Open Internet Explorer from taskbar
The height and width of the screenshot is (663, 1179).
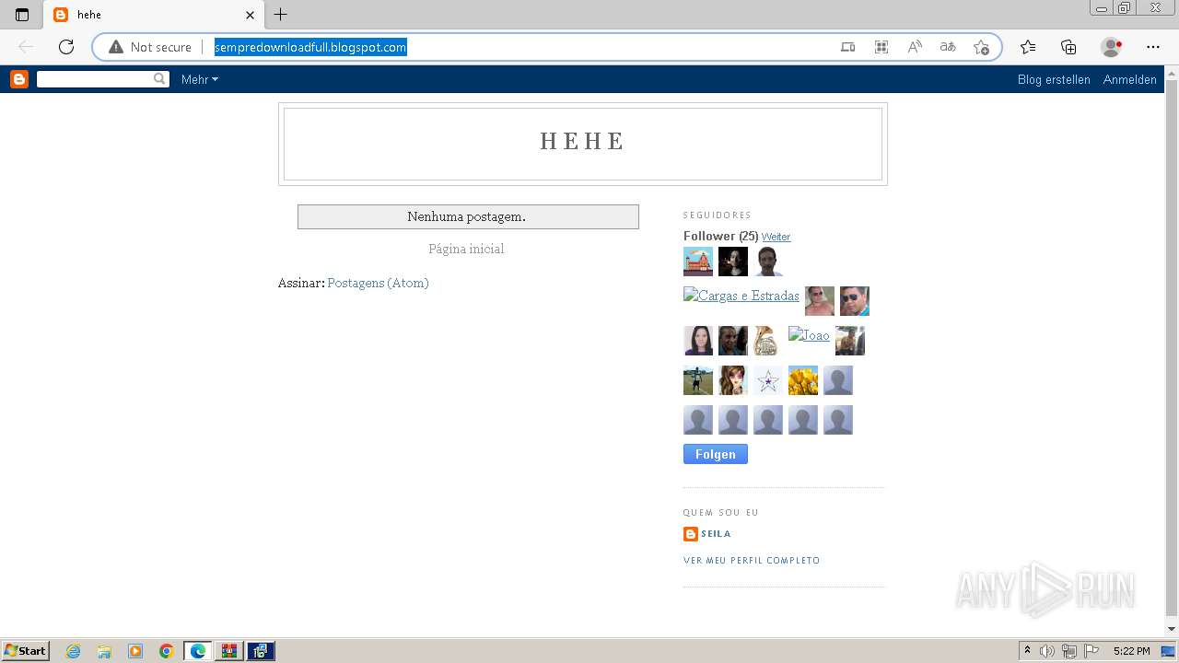click(73, 651)
